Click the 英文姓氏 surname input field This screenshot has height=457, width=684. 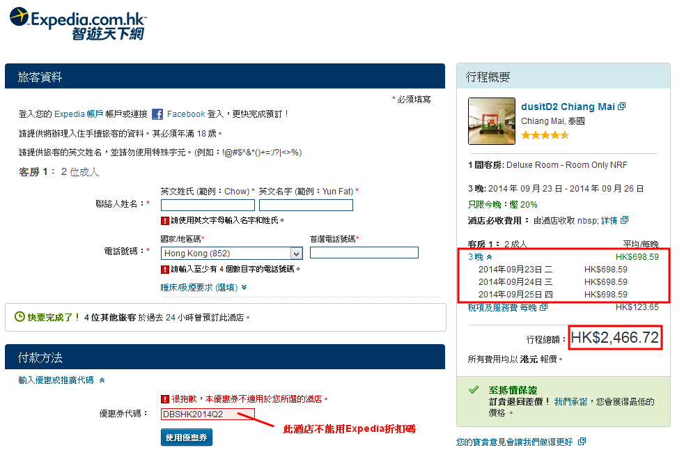click(x=208, y=205)
